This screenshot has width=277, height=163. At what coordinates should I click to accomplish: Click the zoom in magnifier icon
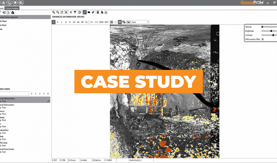click(54, 12)
